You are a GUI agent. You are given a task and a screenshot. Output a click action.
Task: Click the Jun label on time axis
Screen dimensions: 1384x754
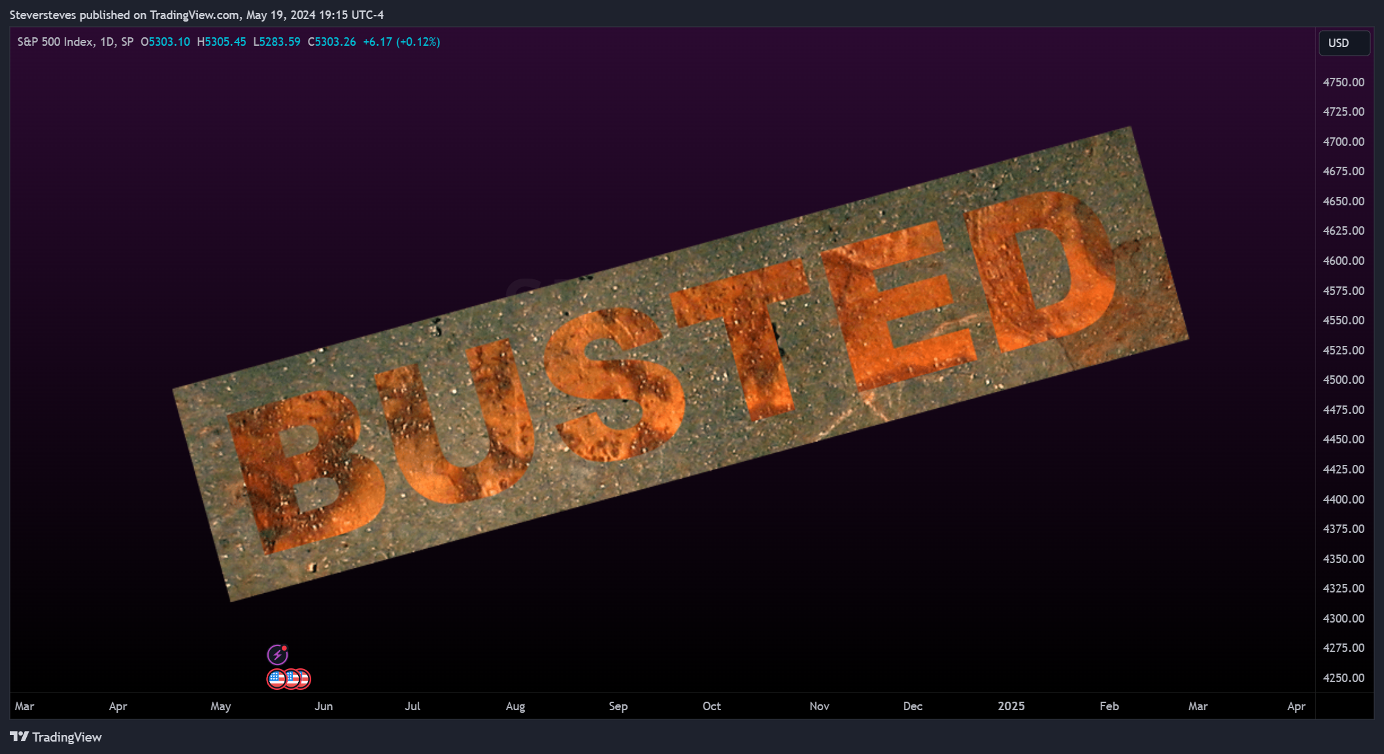[x=324, y=706]
